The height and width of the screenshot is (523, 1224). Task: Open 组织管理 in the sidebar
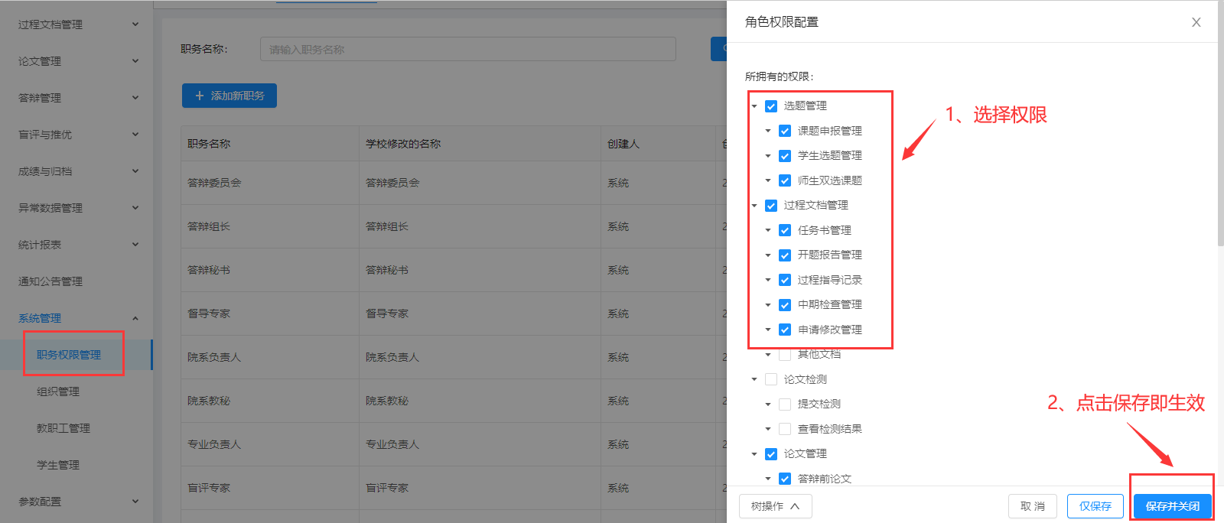[58, 391]
